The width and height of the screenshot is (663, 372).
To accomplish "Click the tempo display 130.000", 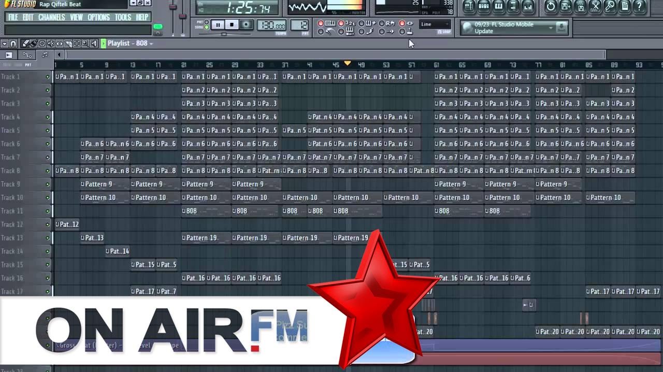I will pyautogui.click(x=271, y=25).
